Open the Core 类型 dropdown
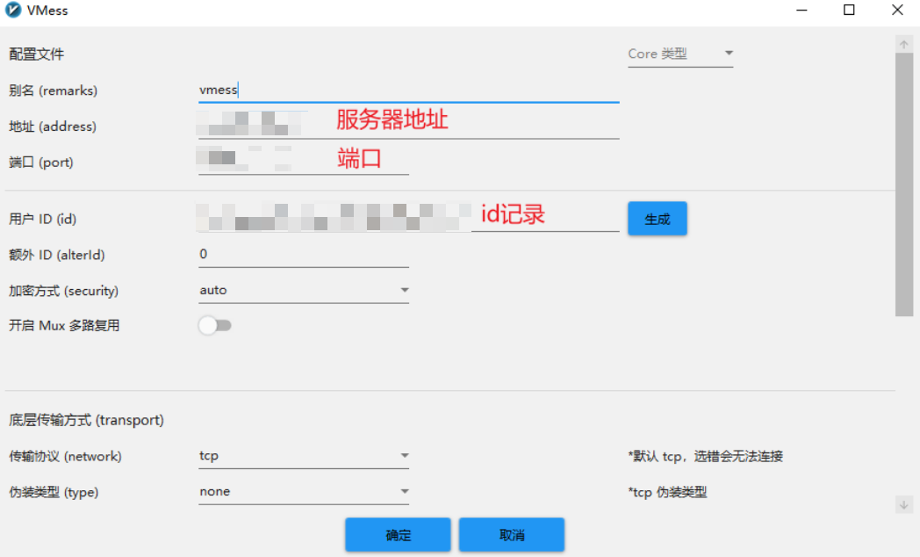This screenshot has width=920, height=557. (x=680, y=54)
